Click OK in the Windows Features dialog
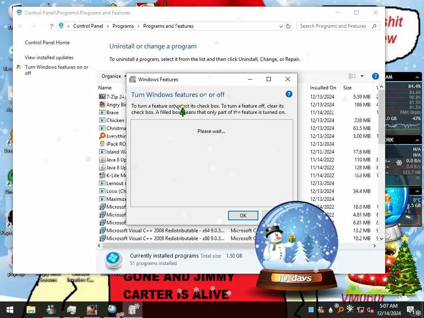The height and width of the screenshot is (318, 424). point(243,215)
